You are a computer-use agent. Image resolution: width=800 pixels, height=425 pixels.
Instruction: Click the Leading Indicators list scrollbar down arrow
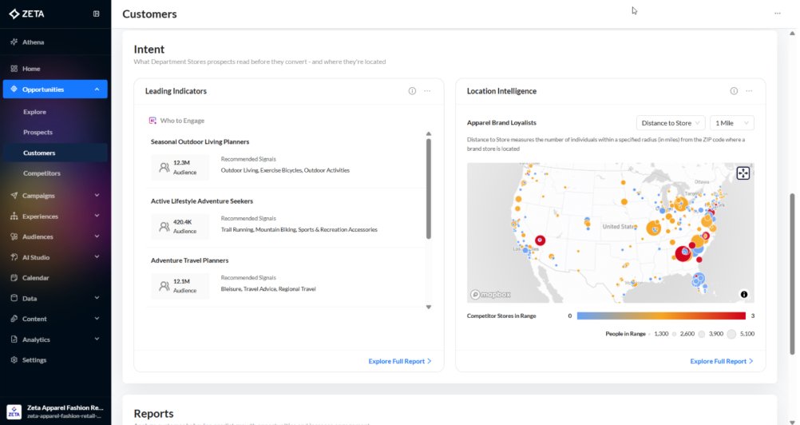[429, 307]
